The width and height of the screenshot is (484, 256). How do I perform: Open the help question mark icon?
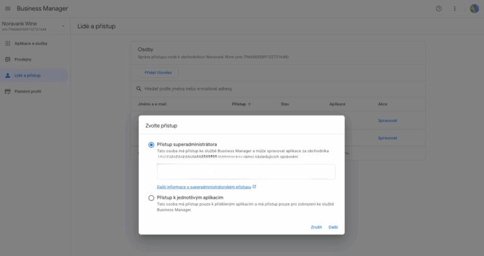(x=439, y=9)
